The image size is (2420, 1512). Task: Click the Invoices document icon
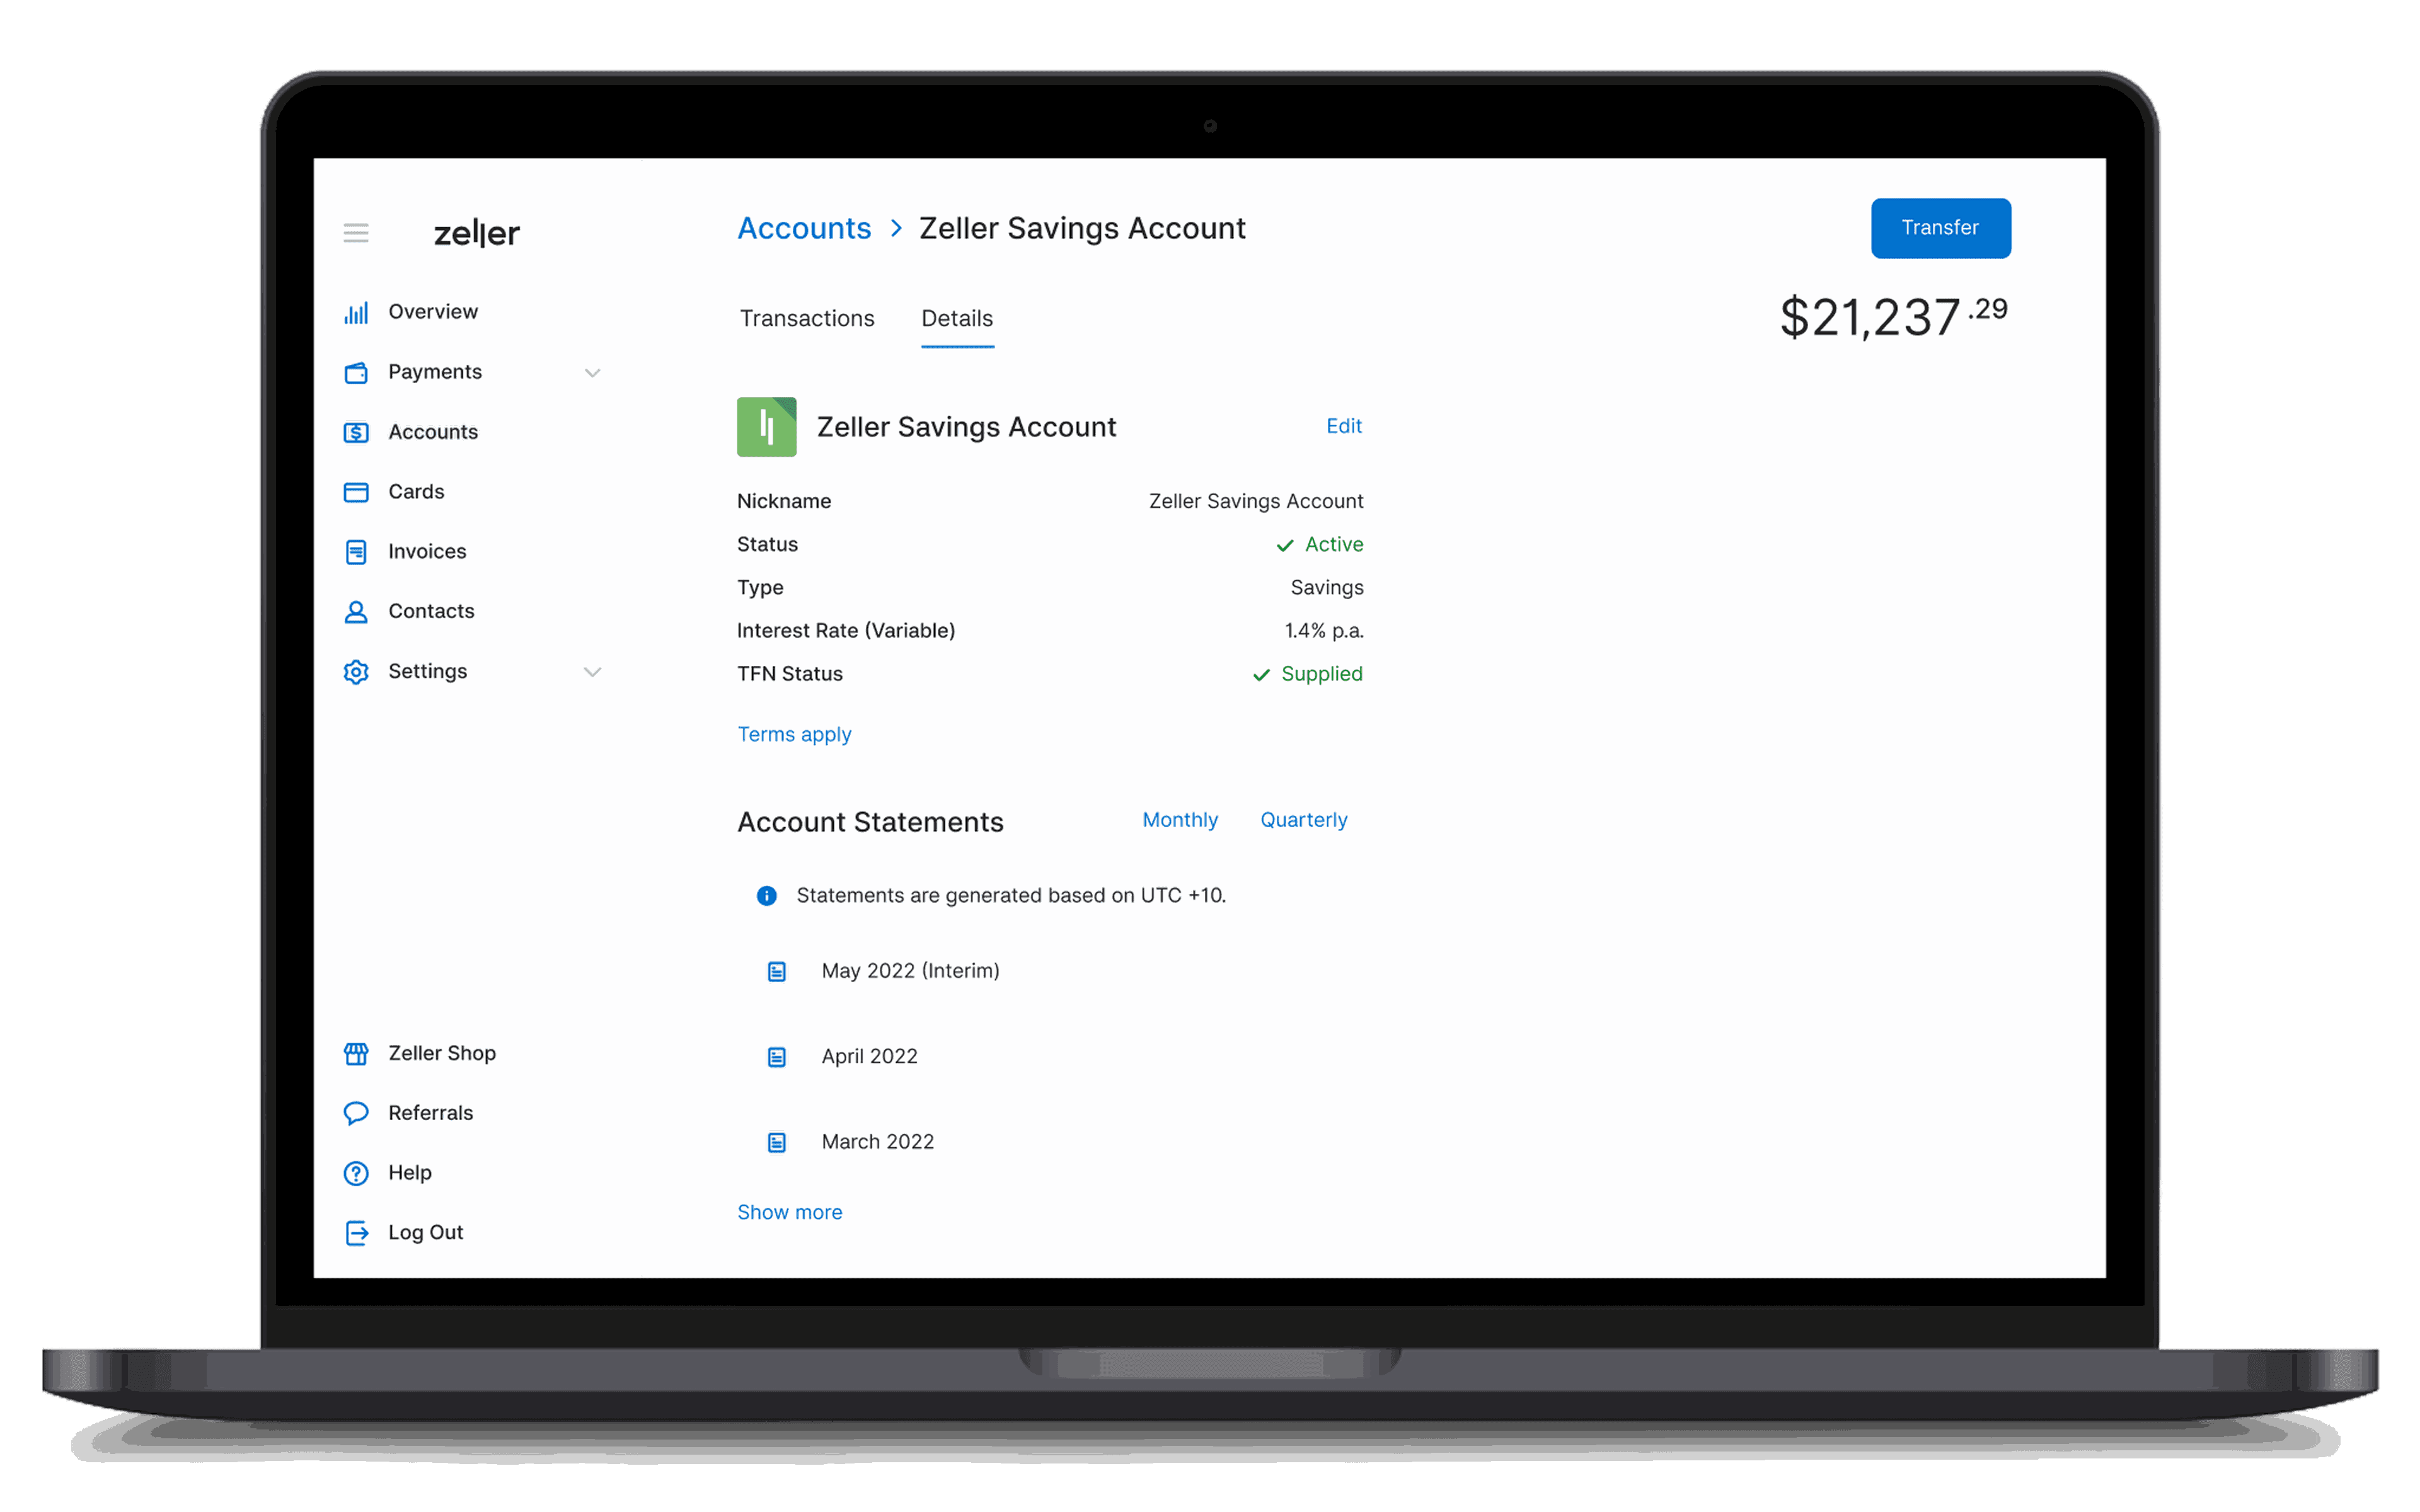pyautogui.click(x=356, y=552)
